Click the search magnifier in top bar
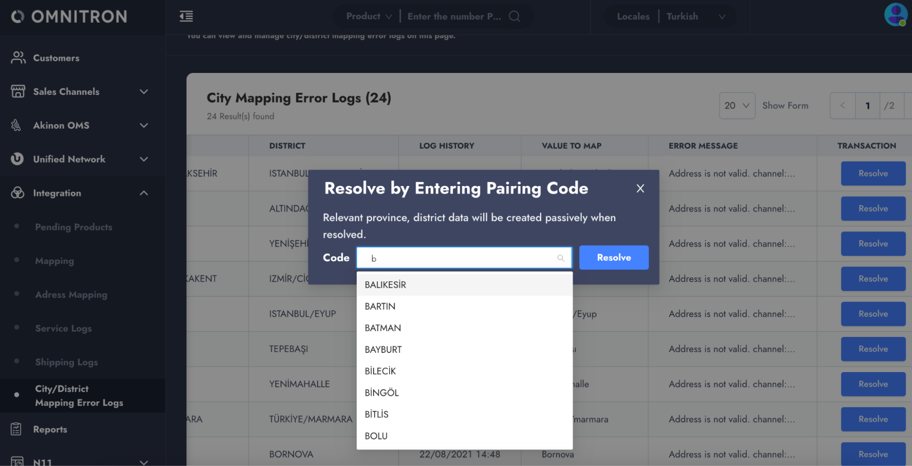This screenshot has height=466, width=912. click(x=515, y=16)
